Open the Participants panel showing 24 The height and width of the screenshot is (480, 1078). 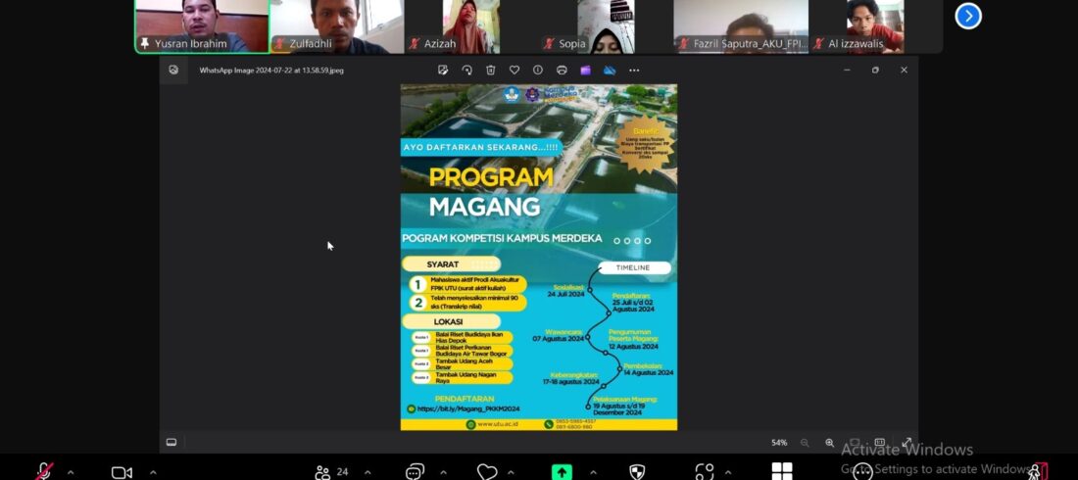pyautogui.click(x=331, y=472)
